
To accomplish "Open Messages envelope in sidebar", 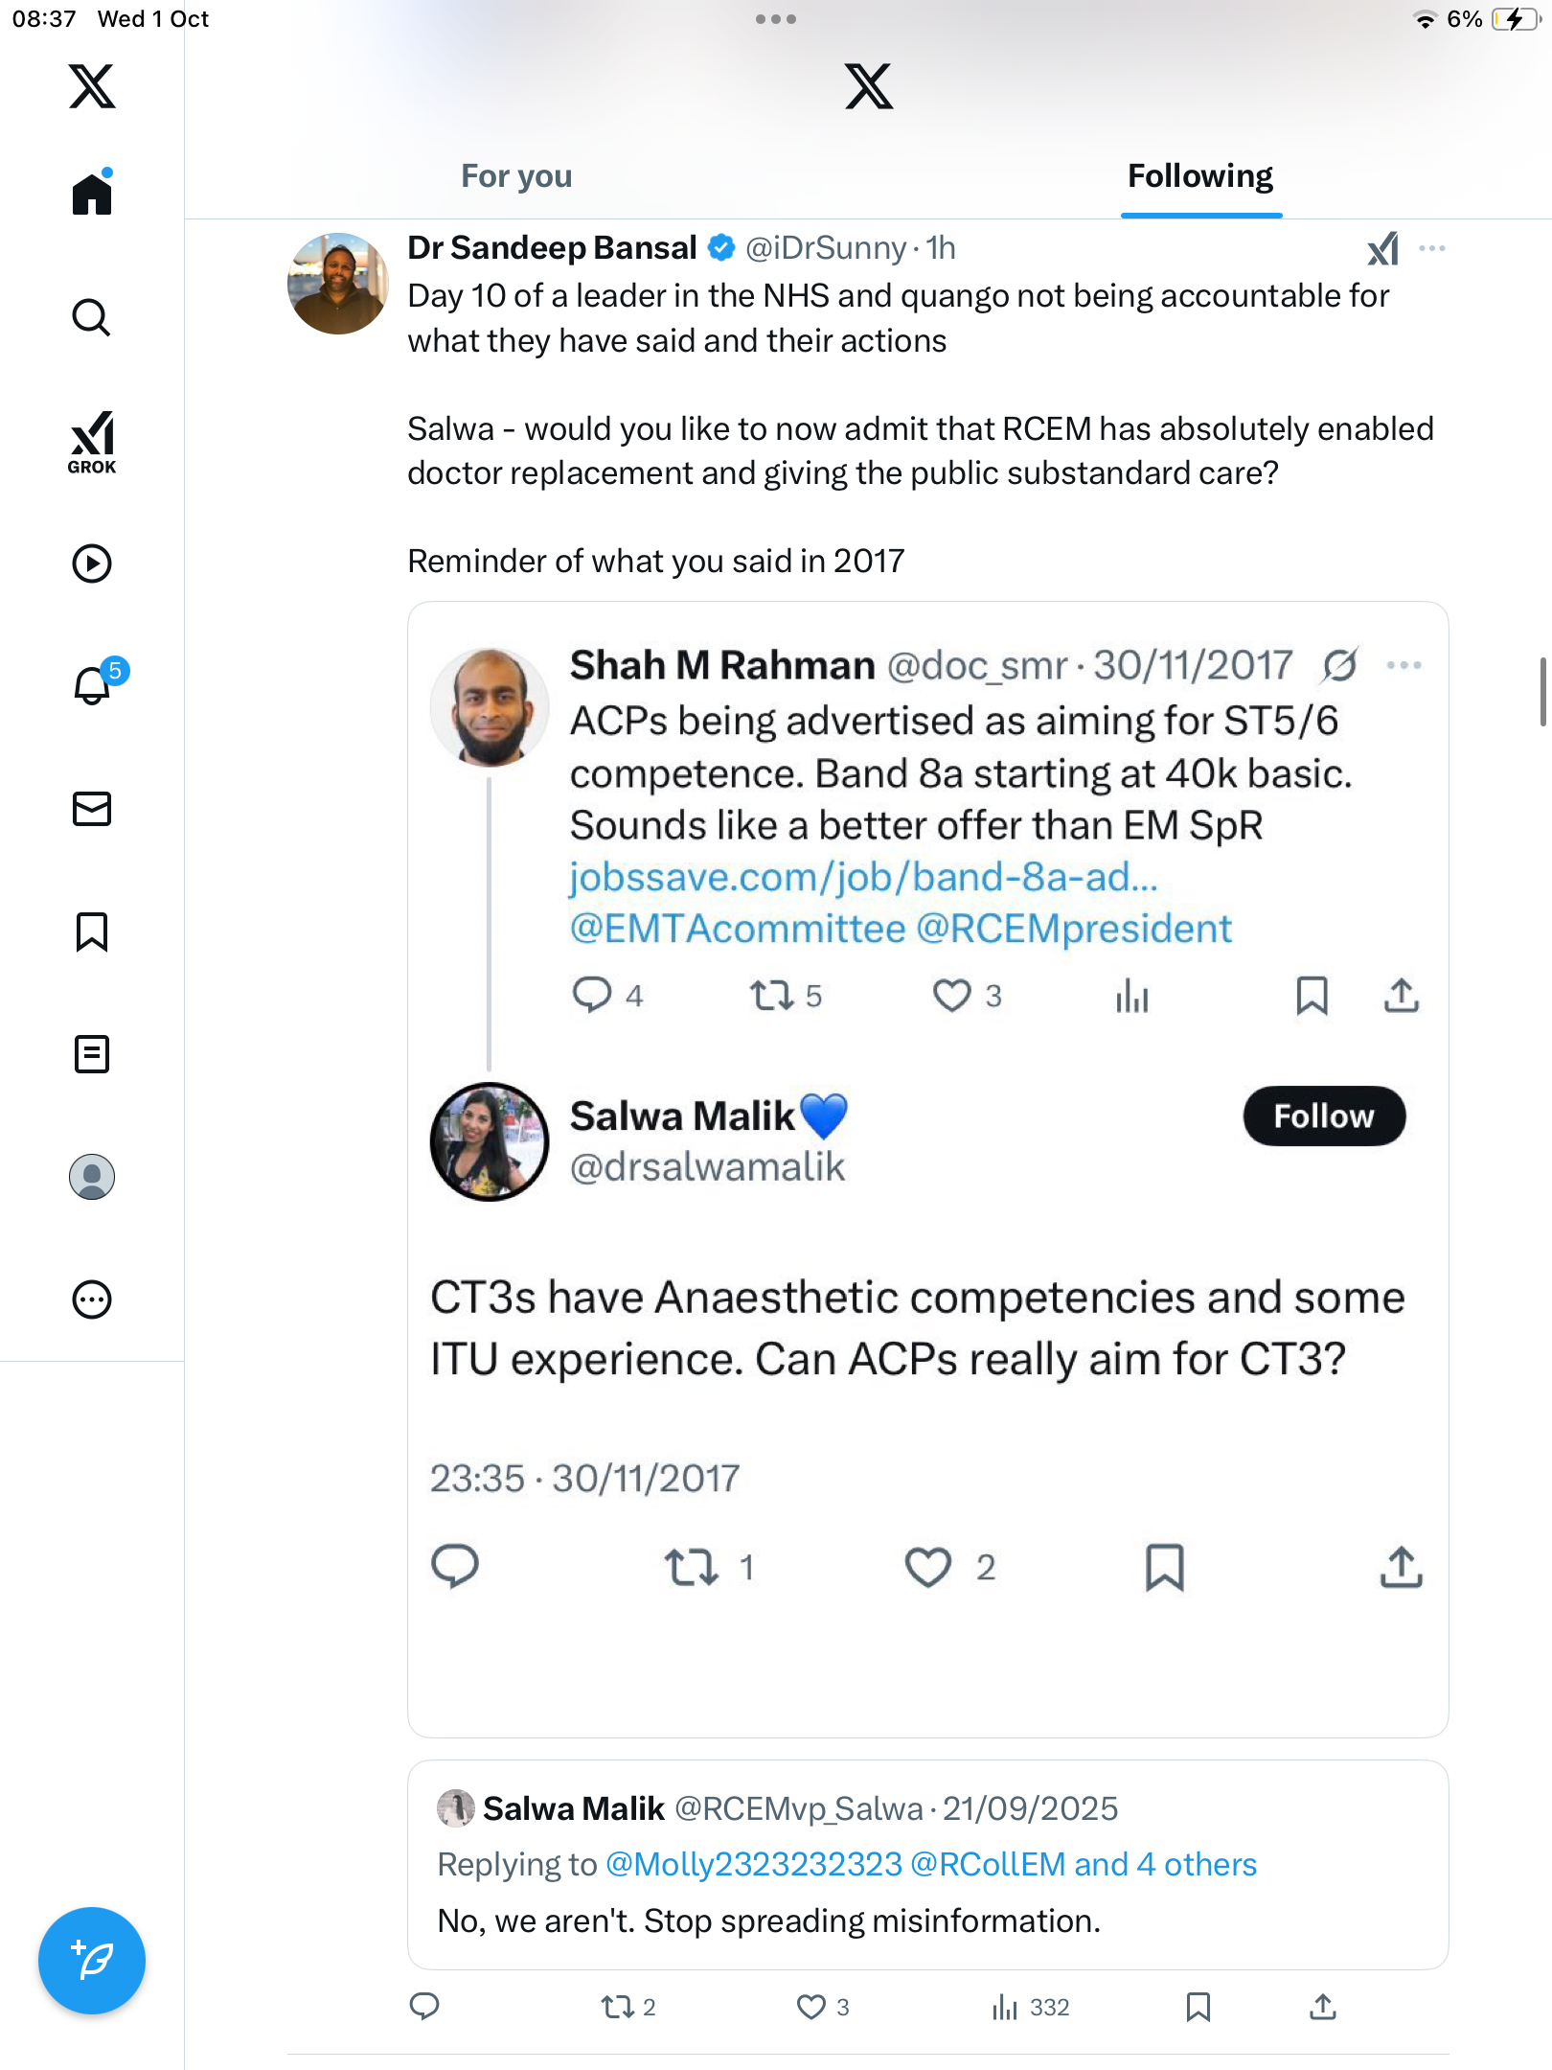I will pyautogui.click(x=92, y=809).
